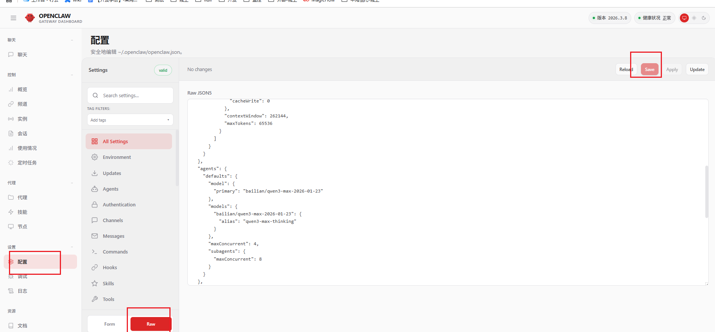The height and width of the screenshot is (332, 715).
Task: Open 会话 sessions in sidebar
Action: click(x=40, y=133)
